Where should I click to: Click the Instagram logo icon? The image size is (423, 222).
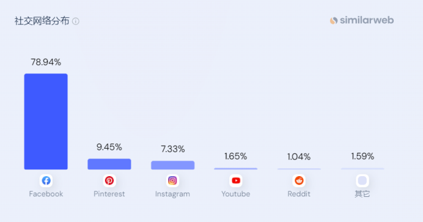click(x=172, y=180)
